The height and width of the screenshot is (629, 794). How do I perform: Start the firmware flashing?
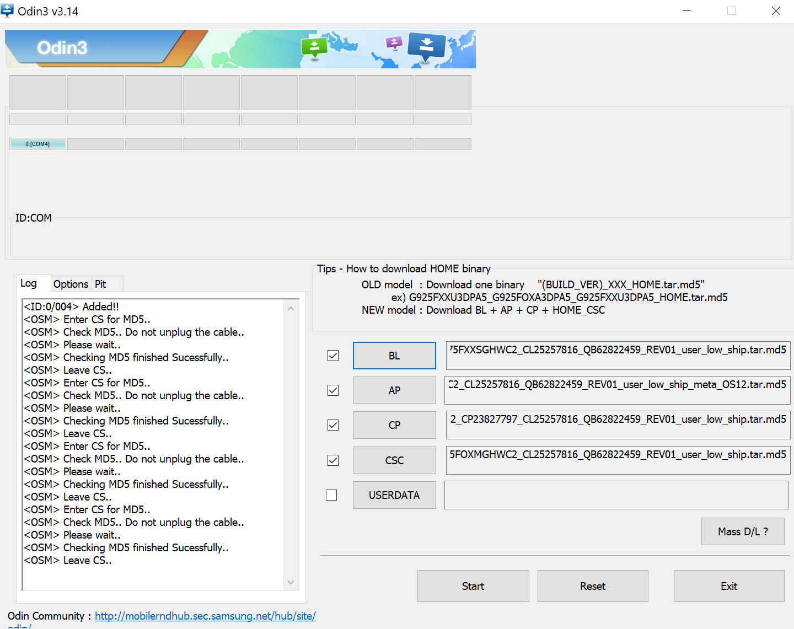[x=473, y=586]
